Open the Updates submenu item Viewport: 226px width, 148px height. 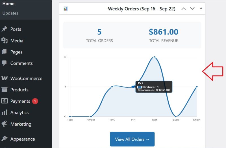(x=10, y=13)
